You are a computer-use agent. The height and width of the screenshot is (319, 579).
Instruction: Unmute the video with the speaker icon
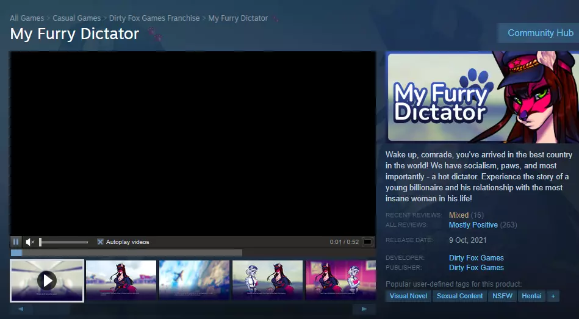pos(30,242)
